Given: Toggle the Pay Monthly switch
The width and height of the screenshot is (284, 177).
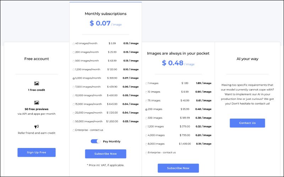Looking at the screenshot, I should (x=96, y=141).
